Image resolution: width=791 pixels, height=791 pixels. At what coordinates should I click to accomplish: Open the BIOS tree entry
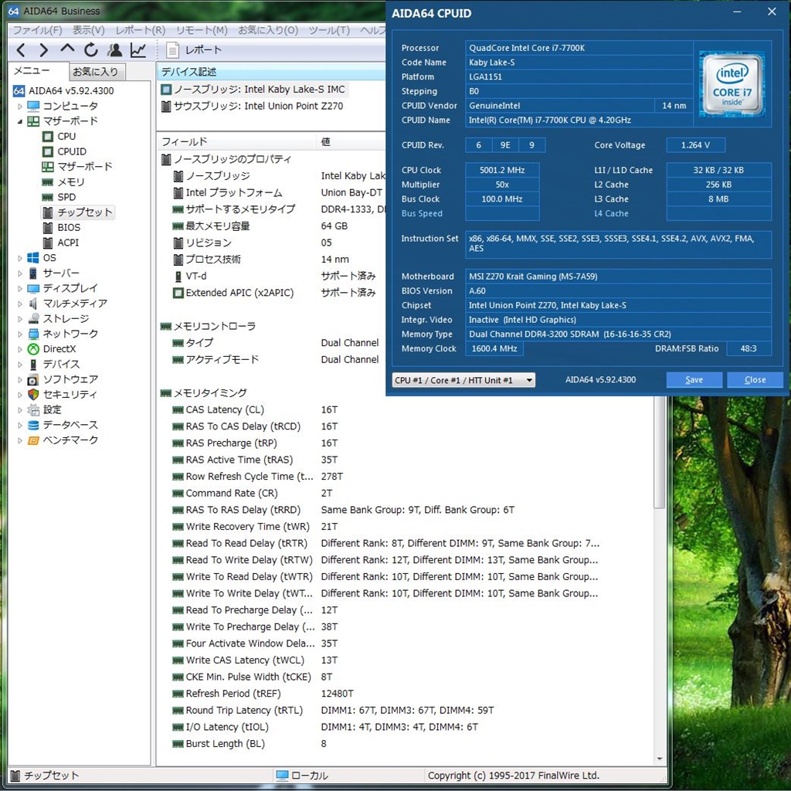tap(69, 227)
